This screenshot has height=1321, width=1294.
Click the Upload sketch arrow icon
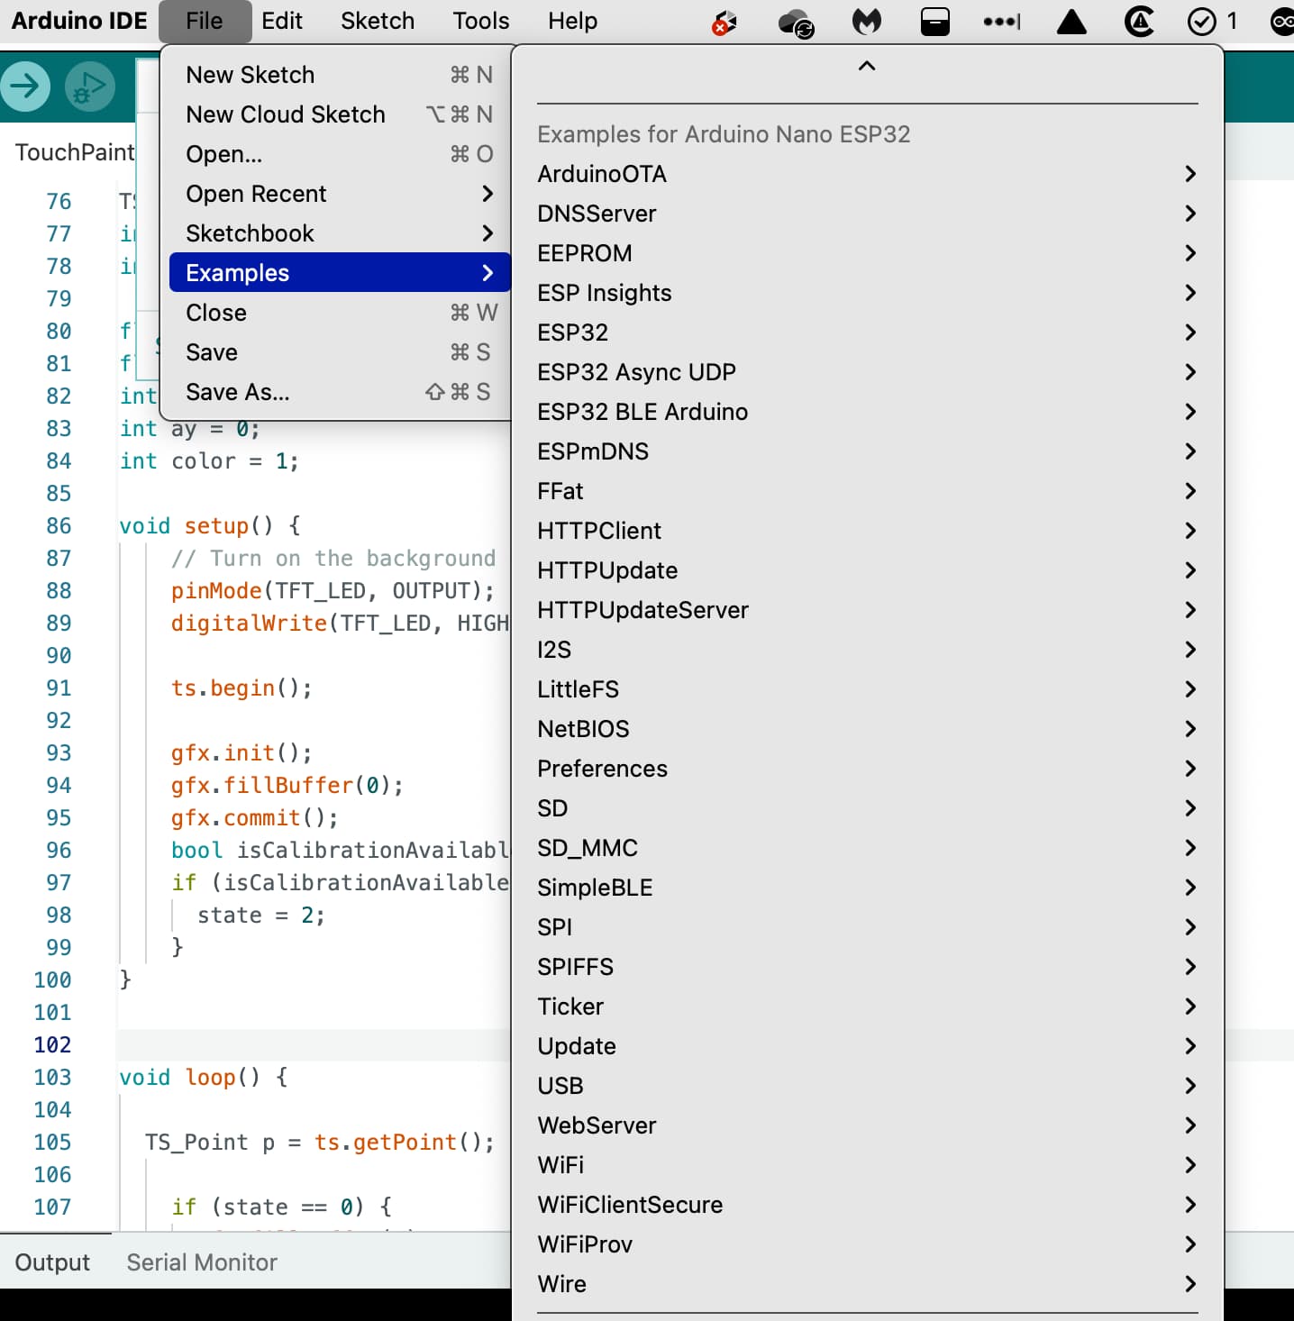(x=25, y=86)
